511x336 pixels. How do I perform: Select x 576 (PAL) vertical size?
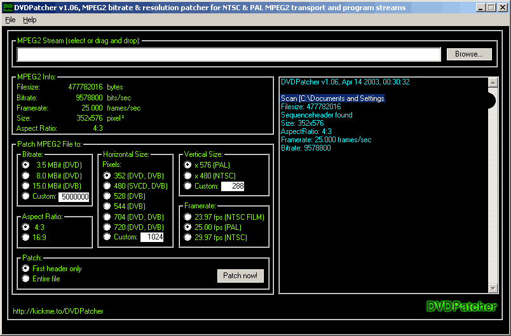click(187, 165)
